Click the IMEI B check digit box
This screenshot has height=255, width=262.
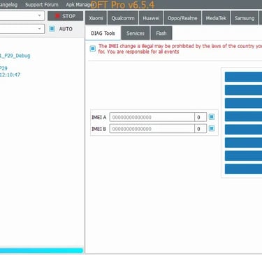(201, 129)
